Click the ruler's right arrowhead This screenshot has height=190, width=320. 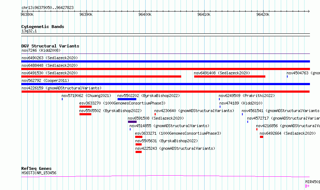[308, 11]
